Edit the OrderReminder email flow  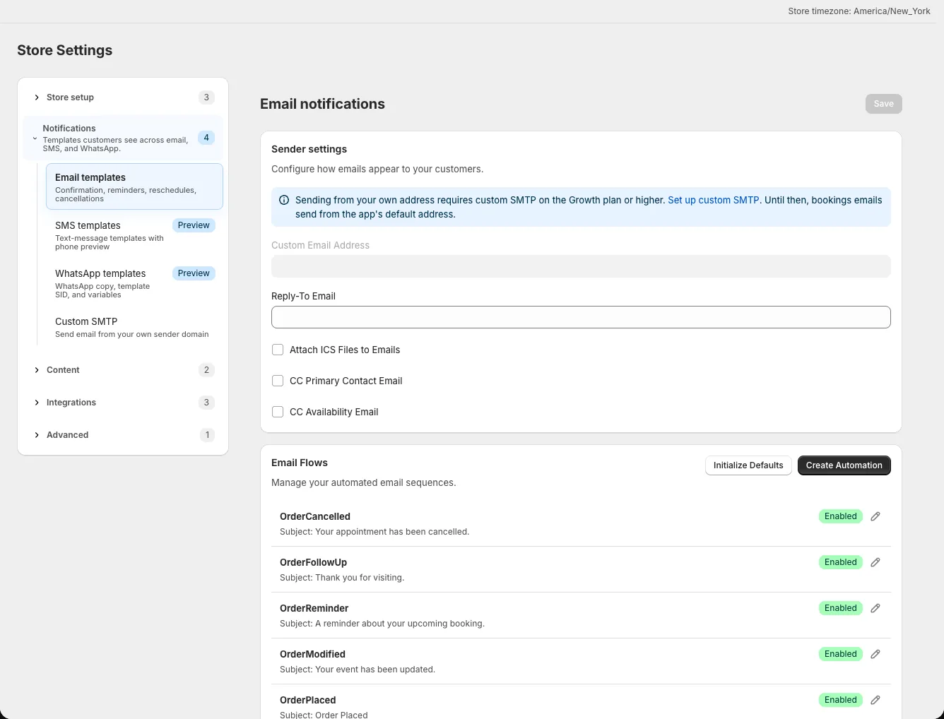click(x=875, y=608)
